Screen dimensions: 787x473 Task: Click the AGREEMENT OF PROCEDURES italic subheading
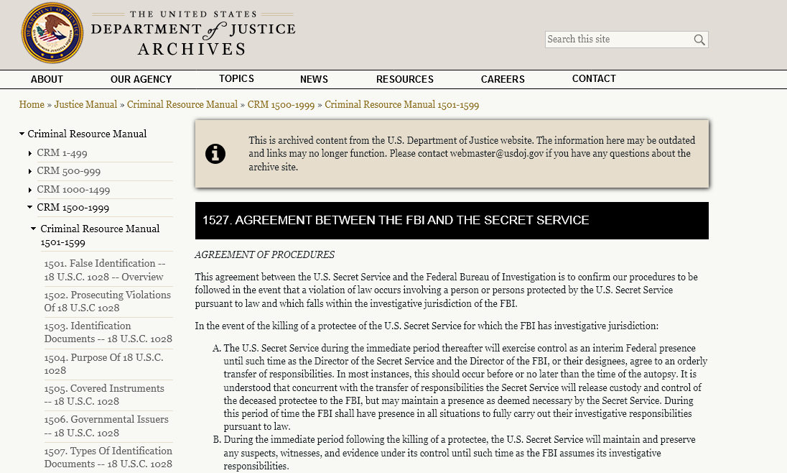point(264,255)
